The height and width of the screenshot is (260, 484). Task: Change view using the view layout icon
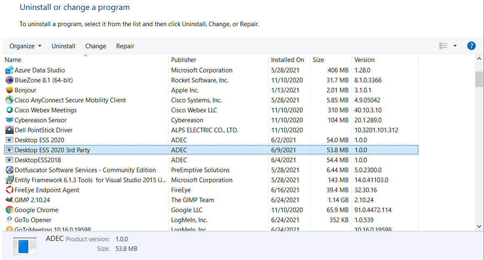coord(443,46)
